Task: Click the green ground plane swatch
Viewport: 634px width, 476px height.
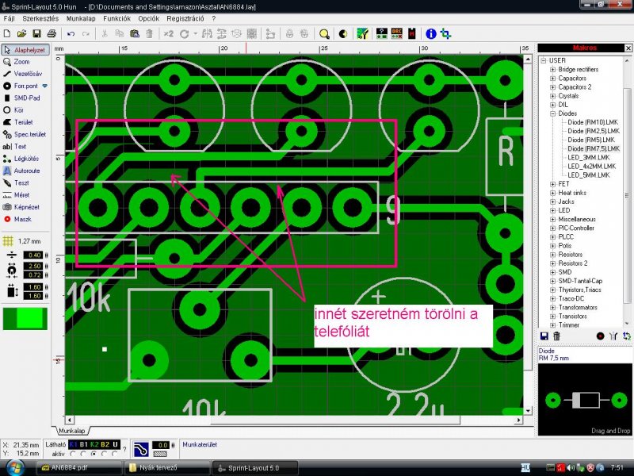Action: coord(25,319)
